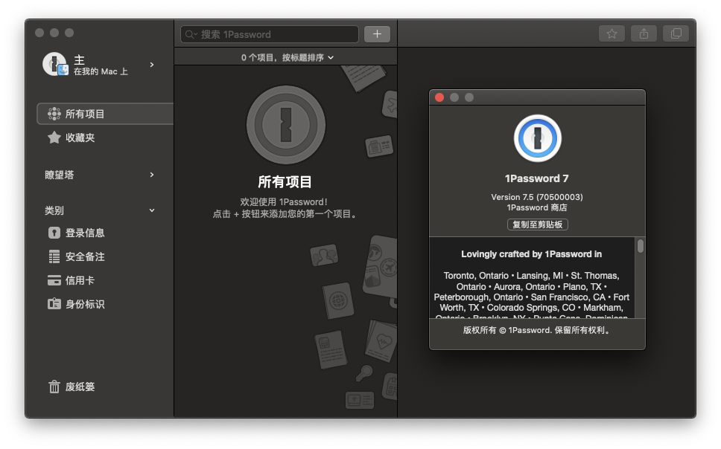Screen dimensions: 721x449
Task: Click the 1Password 7 title in About
Action: (x=537, y=178)
